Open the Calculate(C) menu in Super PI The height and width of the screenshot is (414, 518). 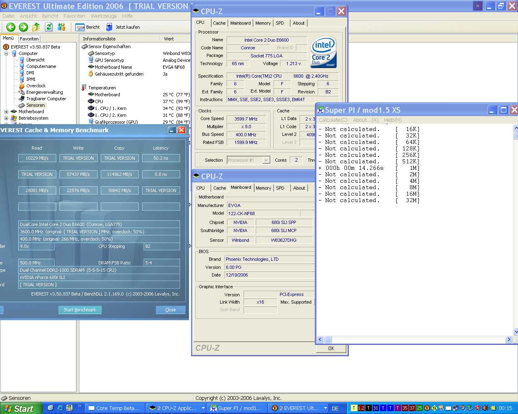[333, 120]
